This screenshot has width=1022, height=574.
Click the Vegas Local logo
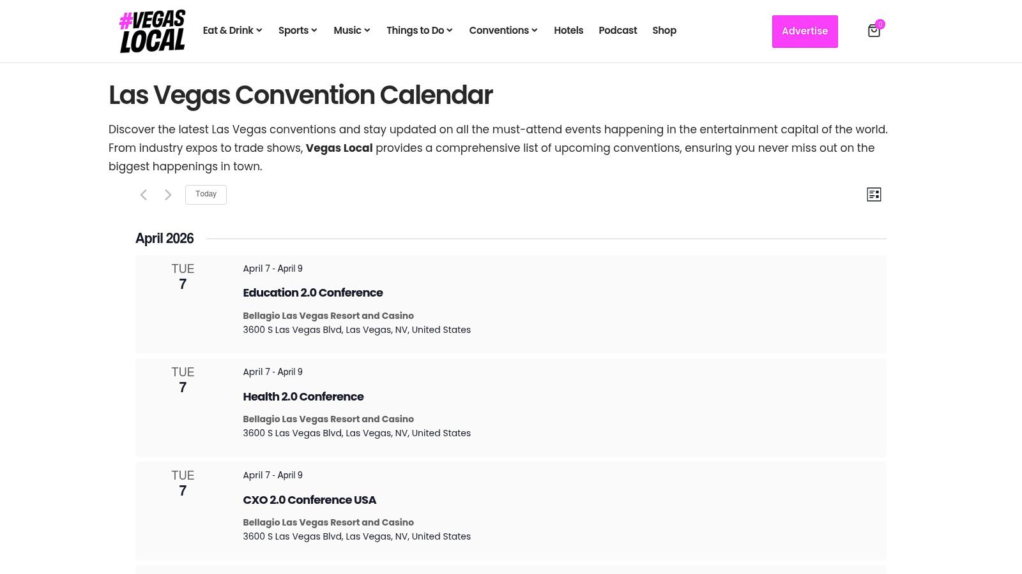pos(152,30)
